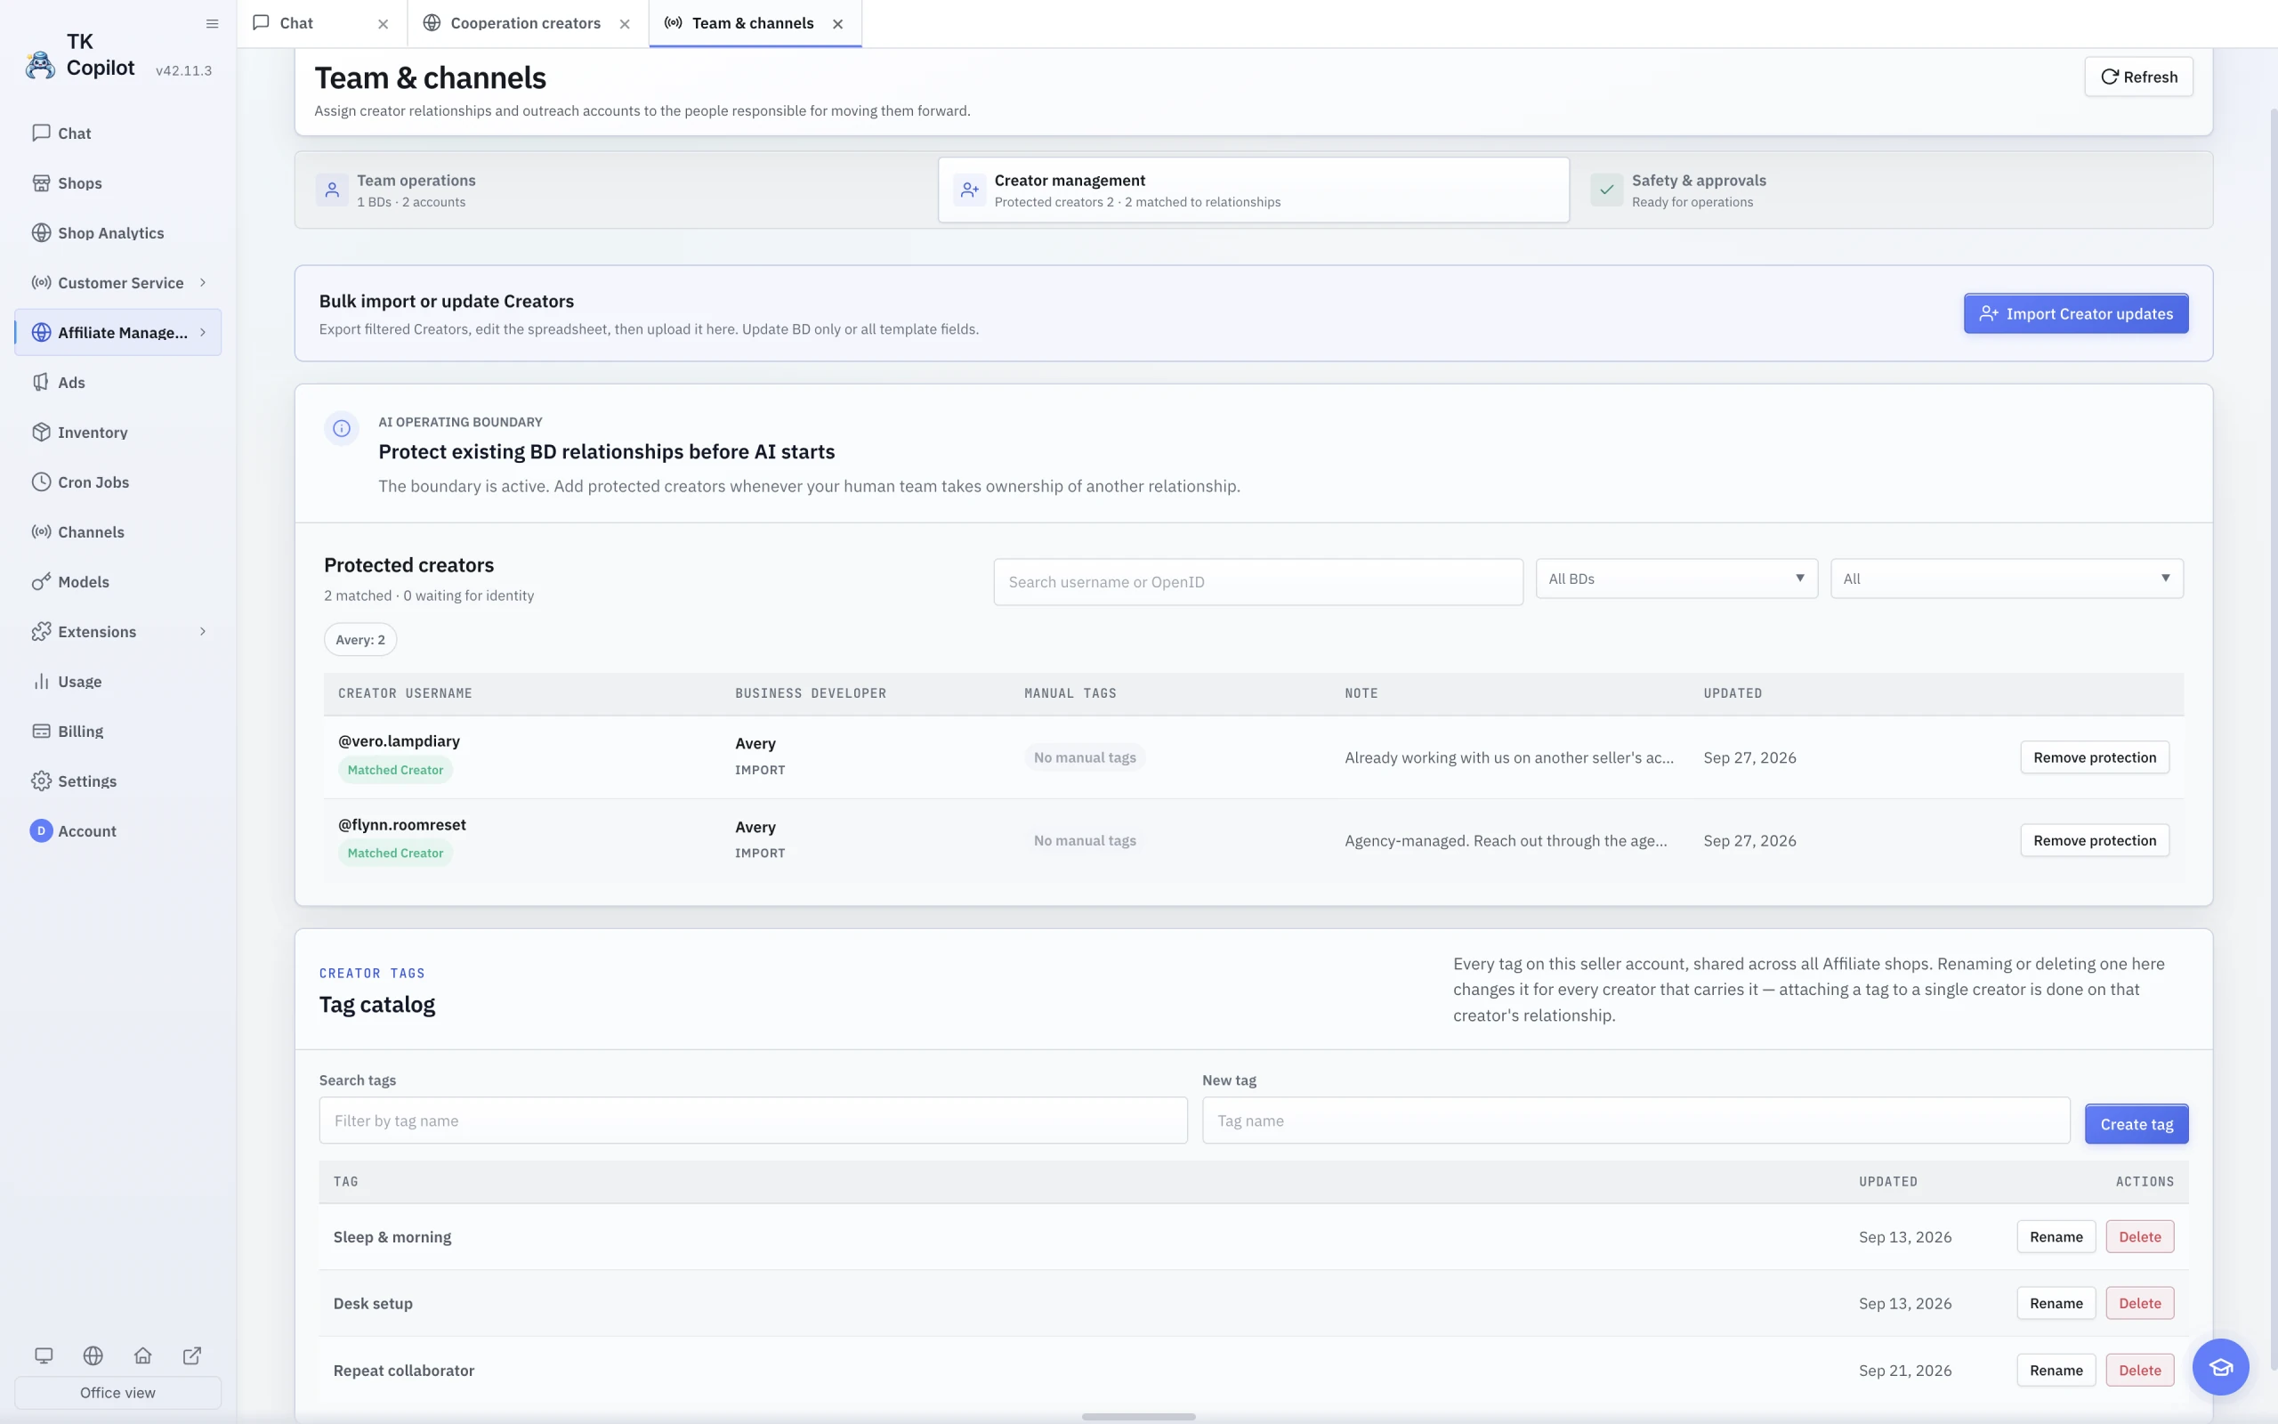Select the Safety & approvals section
The image size is (2278, 1424).
click(1892, 190)
